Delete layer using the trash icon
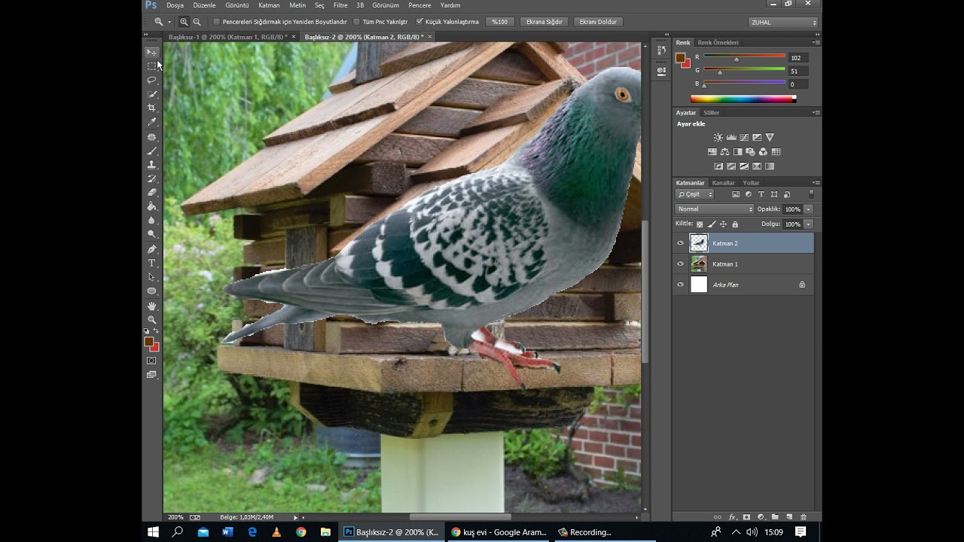The image size is (964, 542). coord(804,517)
